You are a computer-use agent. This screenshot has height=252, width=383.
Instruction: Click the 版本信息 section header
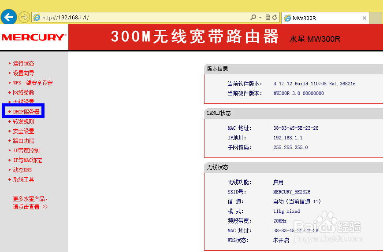click(x=217, y=69)
